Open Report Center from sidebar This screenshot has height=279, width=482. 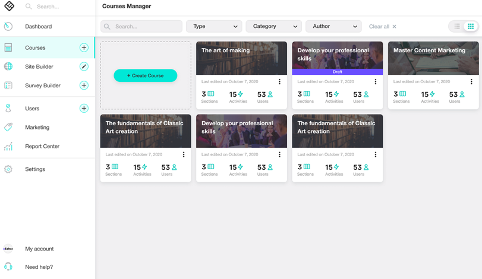(x=42, y=146)
